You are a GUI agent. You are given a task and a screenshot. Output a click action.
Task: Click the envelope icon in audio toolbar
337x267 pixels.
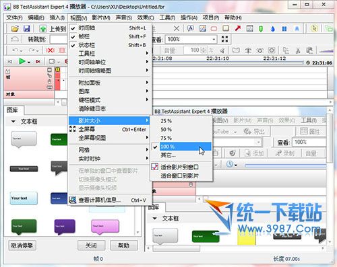[x=236, y=50]
